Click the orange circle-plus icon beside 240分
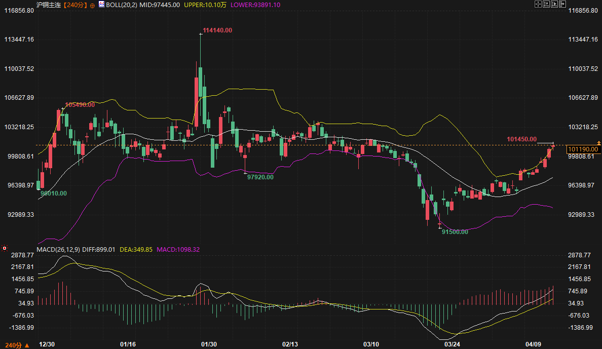602x349 pixels. pos(92,5)
